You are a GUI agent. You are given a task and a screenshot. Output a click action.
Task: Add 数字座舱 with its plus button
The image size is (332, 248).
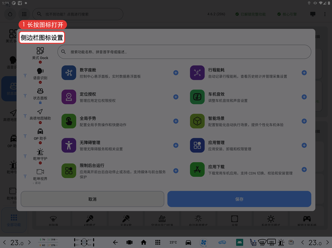(x=176, y=73)
